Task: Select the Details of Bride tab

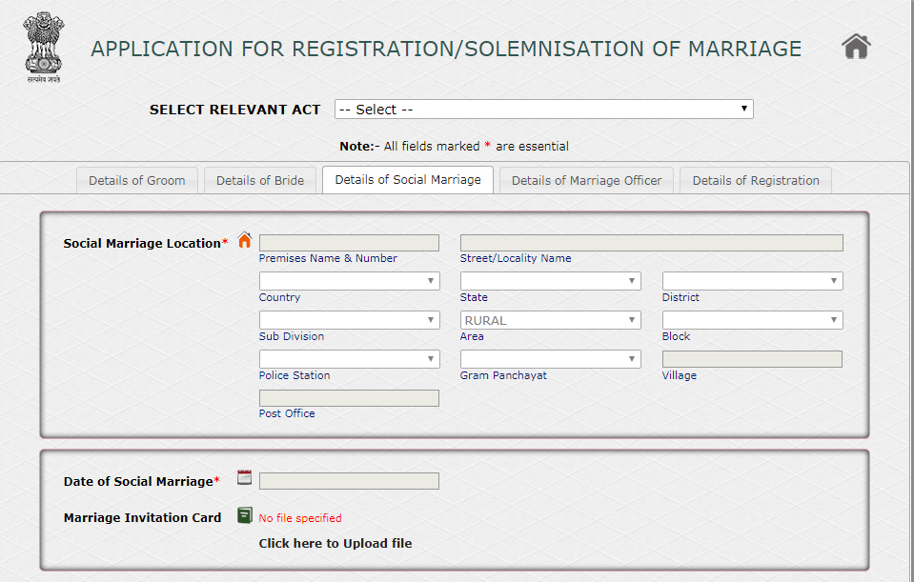Action: point(259,180)
